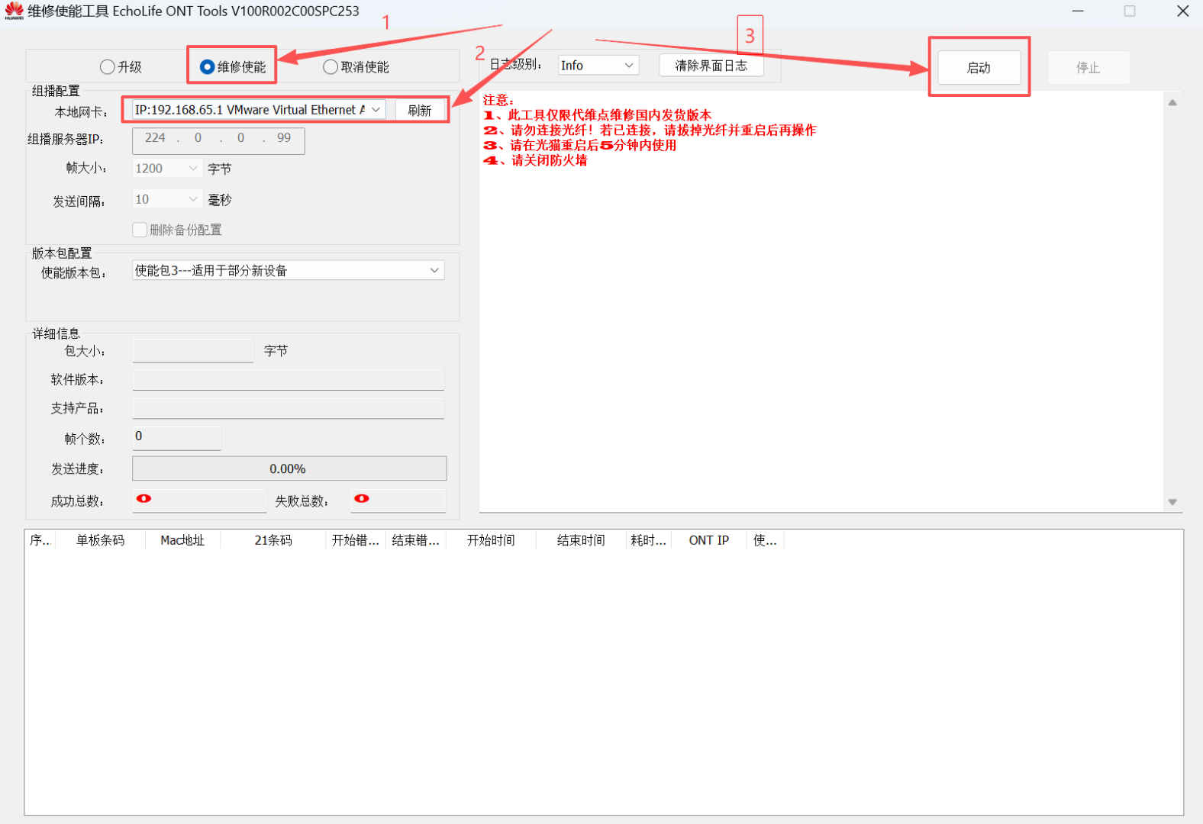The image size is (1203, 824).
Task: Click the 开始错... column header
Action: (x=356, y=540)
